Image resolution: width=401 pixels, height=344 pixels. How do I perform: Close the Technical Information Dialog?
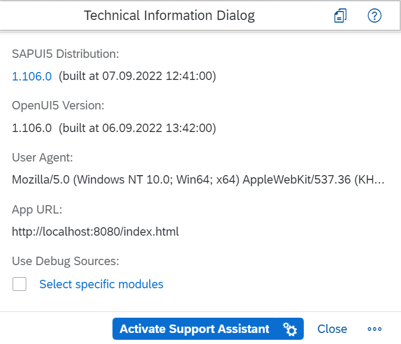[x=332, y=329]
